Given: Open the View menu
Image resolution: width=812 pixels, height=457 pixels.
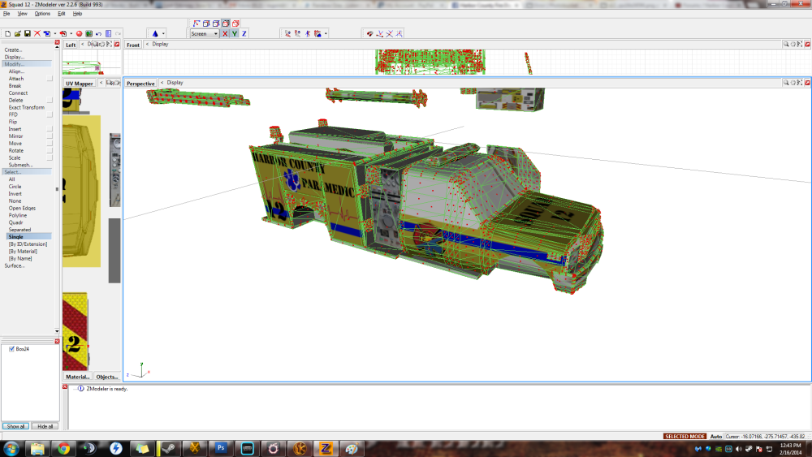Looking at the screenshot, I should 22,14.
